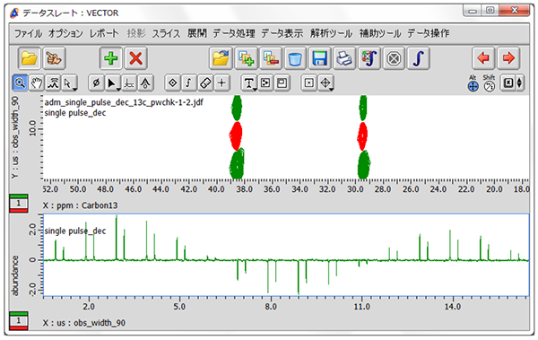Toggle the crosshair plus cursor tool
The height and width of the screenshot is (340, 538).
[222, 83]
